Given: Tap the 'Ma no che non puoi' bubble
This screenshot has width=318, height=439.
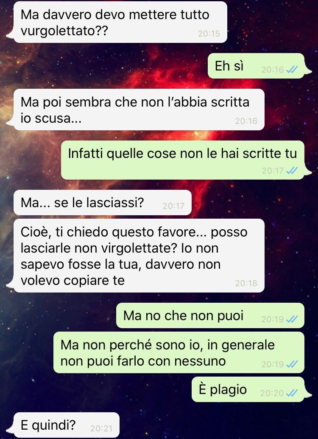Looking at the screenshot, I should (210, 315).
